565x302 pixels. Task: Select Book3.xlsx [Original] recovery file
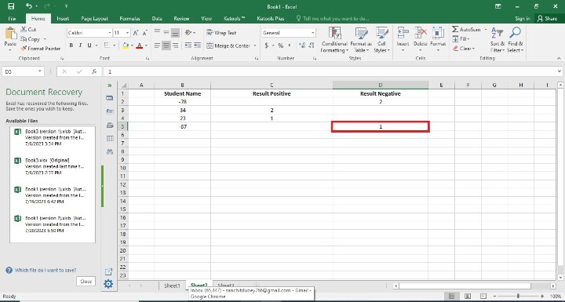[53, 166]
